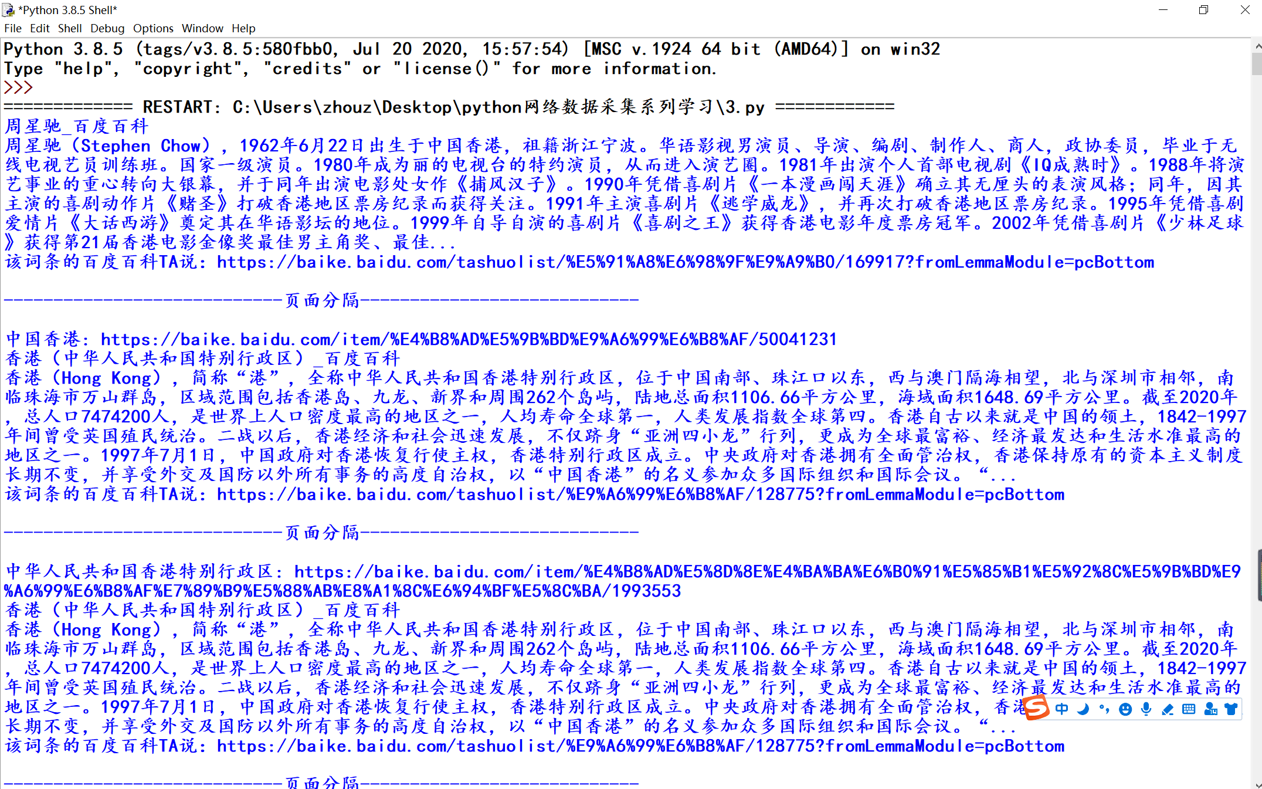Open the Shell menu
1262x789 pixels.
[x=70, y=28]
